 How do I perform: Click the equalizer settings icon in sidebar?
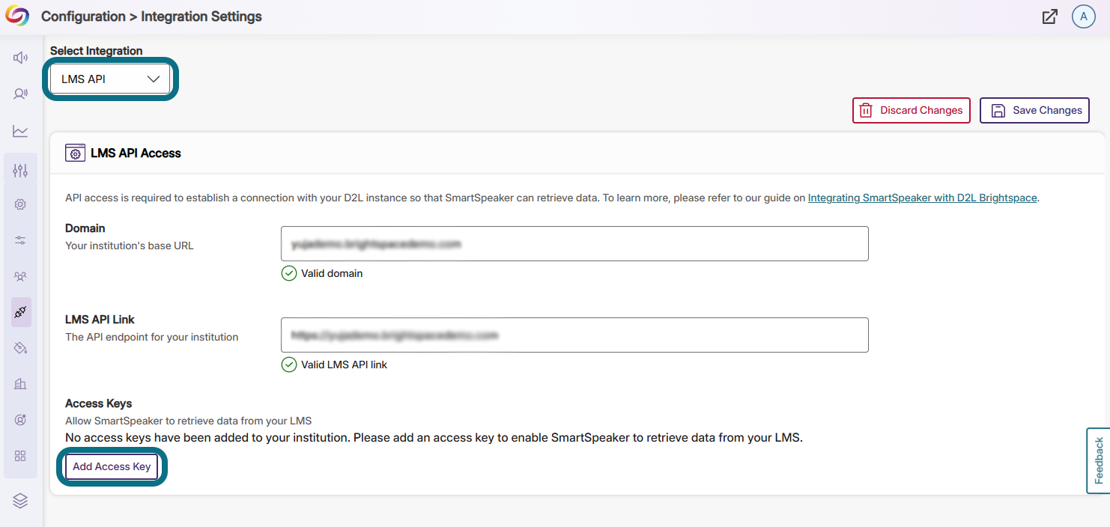click(20, 169)
